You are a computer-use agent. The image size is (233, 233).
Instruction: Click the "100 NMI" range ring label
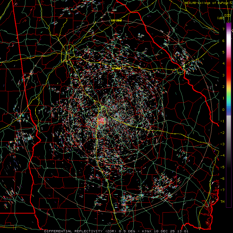click(116, 20)
